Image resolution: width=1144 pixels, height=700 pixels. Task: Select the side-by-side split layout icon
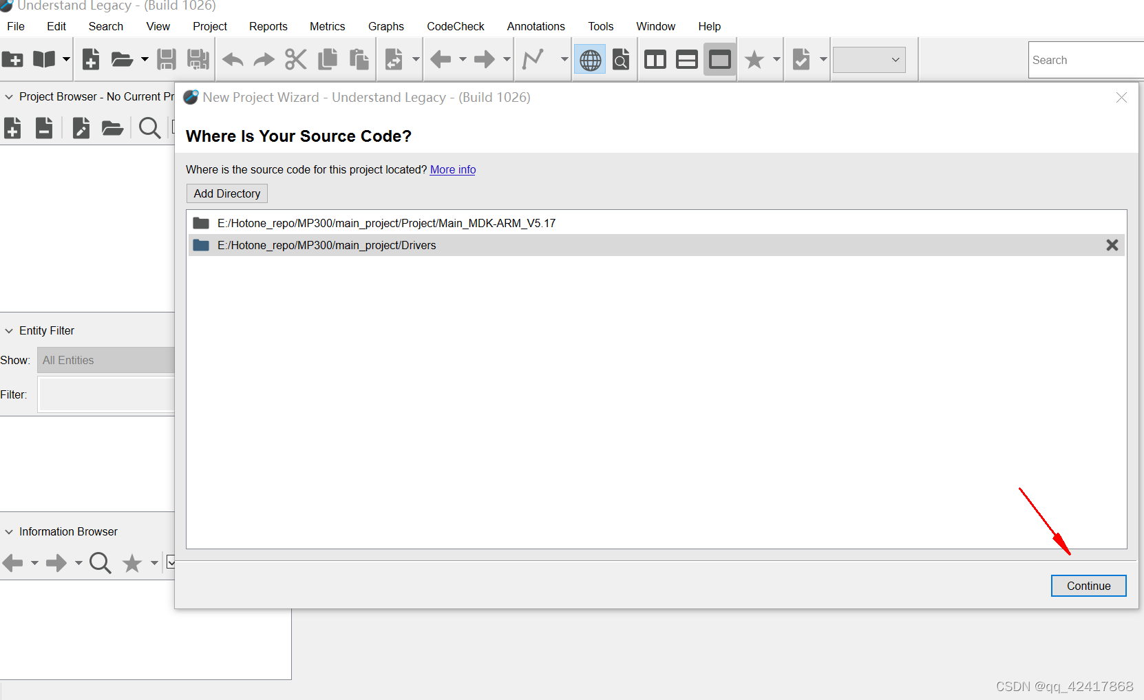click(655, 60)
